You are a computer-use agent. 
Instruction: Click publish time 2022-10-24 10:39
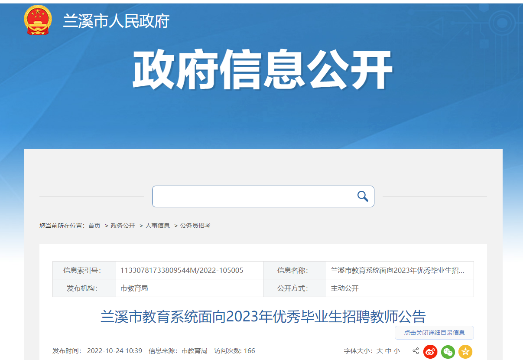[x=114, y=351]
